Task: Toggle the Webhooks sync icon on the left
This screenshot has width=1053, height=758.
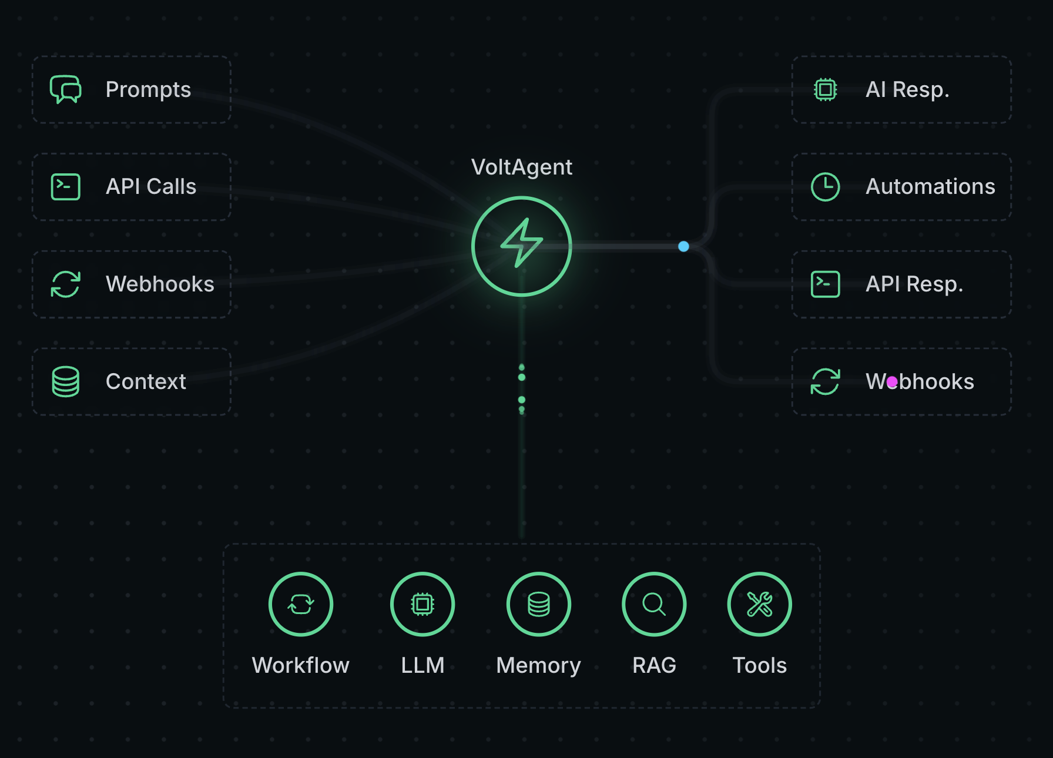Action: pyautogui.click(x=66, y=284)
